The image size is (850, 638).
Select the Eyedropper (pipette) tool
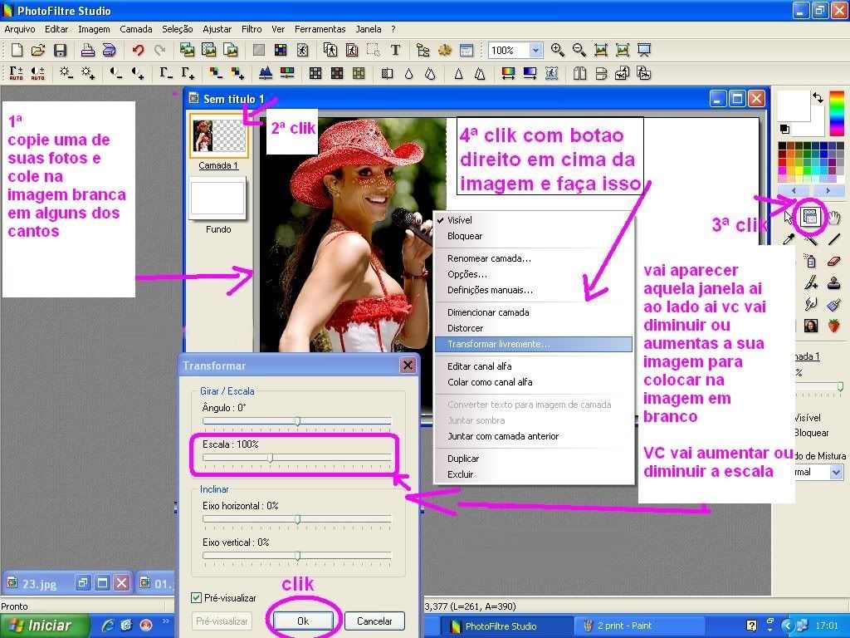pos(789,239)
